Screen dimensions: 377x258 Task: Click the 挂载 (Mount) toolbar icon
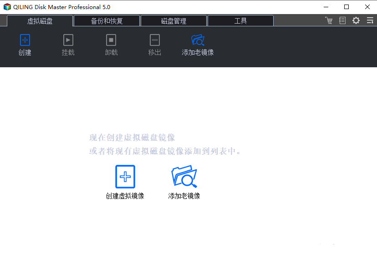pyautogui.click(x=68, y=40)
